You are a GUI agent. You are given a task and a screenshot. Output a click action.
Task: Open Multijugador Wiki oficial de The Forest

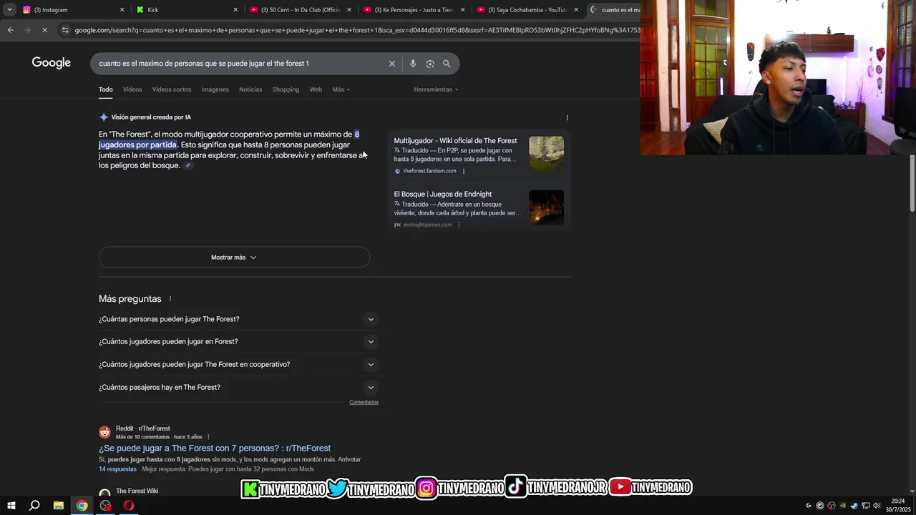tap(455, 141)
